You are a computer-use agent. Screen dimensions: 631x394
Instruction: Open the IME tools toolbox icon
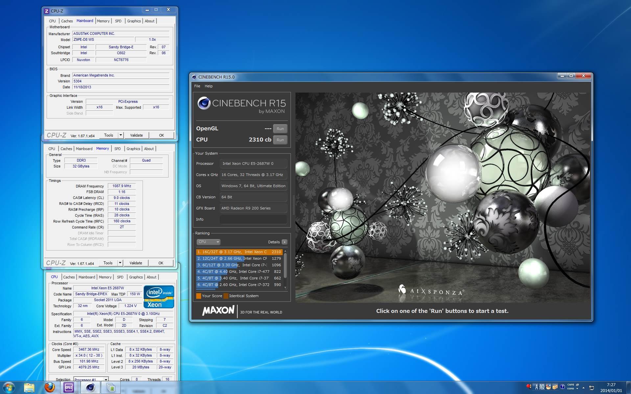pos(555,387)
